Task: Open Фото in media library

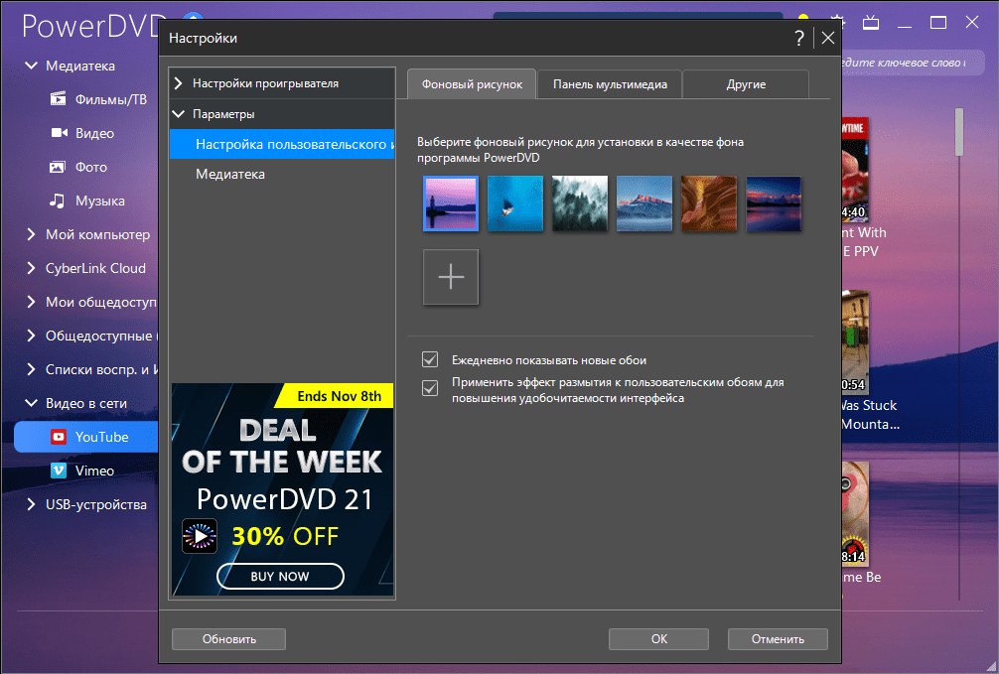Action: click(91, 167)
